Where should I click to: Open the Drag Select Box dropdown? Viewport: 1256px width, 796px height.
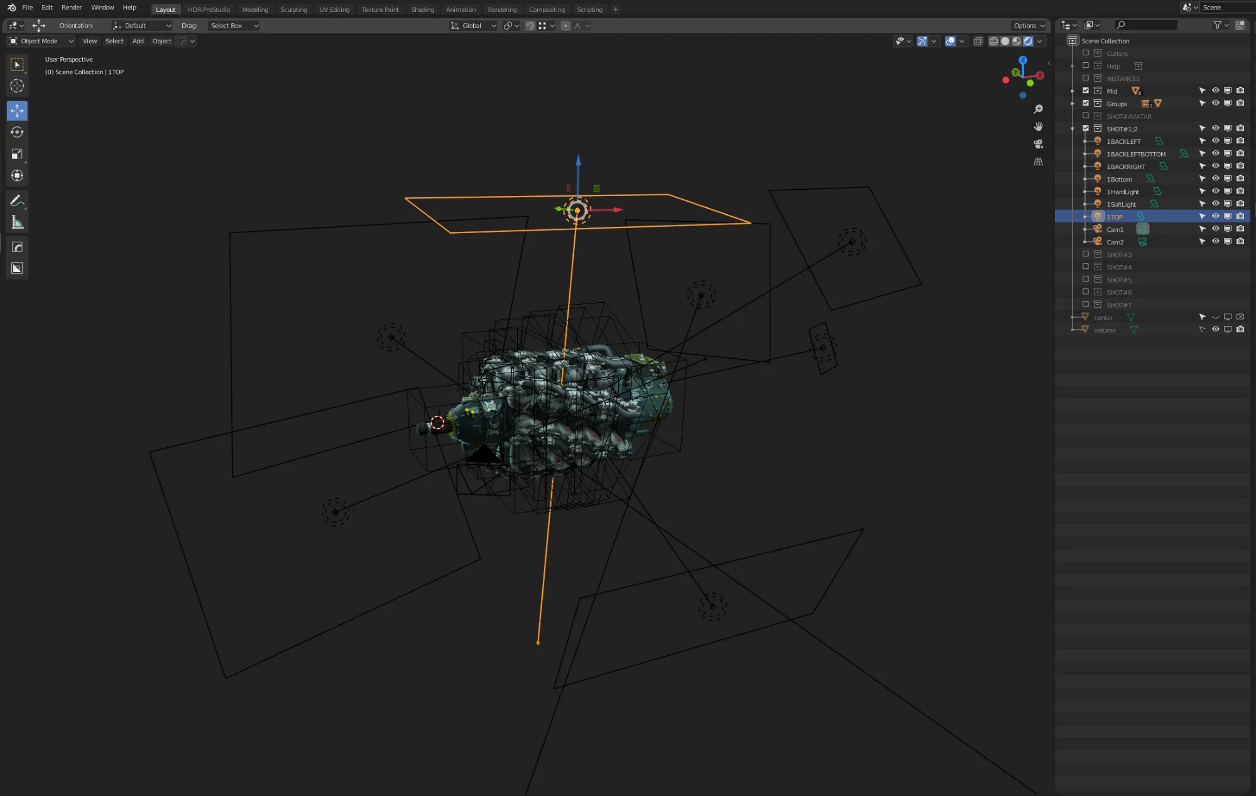coord(234,26)
